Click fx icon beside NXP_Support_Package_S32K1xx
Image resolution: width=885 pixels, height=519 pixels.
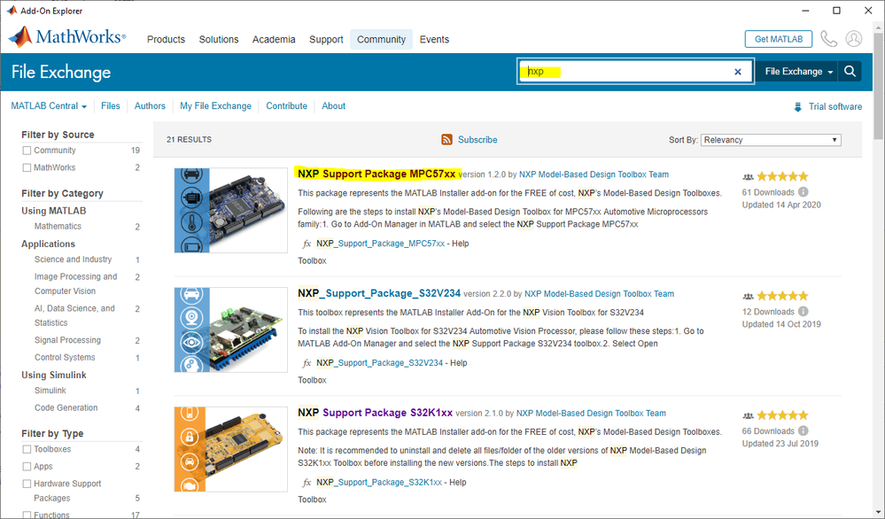pyautogui.click(x=307, y=483)
